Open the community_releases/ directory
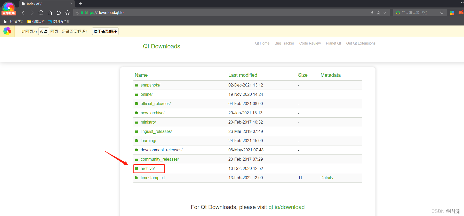The image size is (464, 216). coord(160,159)
